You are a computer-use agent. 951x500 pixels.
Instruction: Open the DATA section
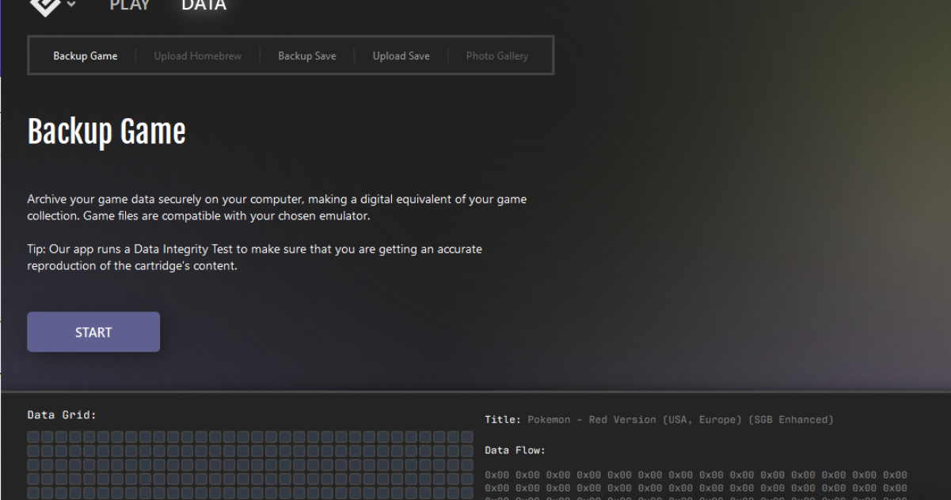tap(204, 6)
